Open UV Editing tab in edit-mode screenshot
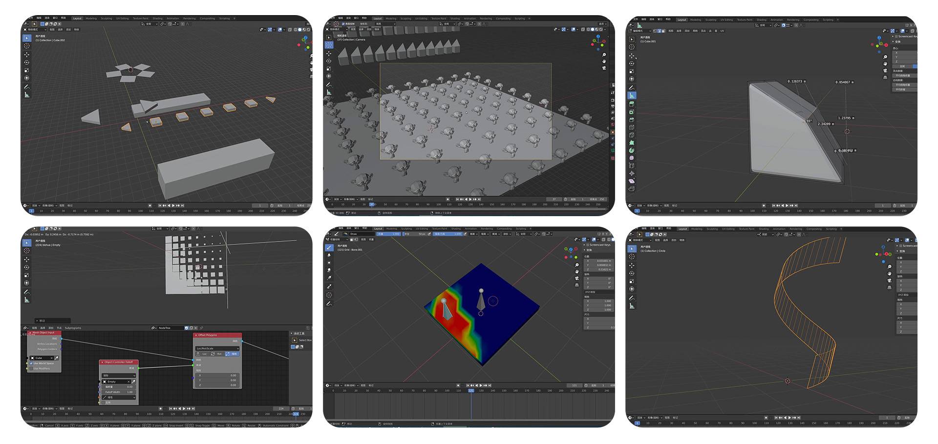This screenshot has height=444, width=938. click(726, 20)
